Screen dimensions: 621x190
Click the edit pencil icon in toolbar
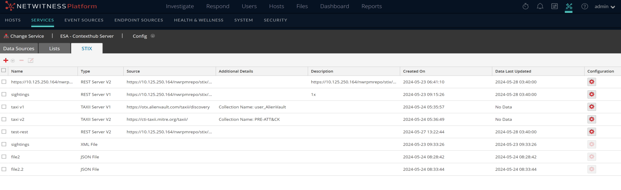(31, 61)
